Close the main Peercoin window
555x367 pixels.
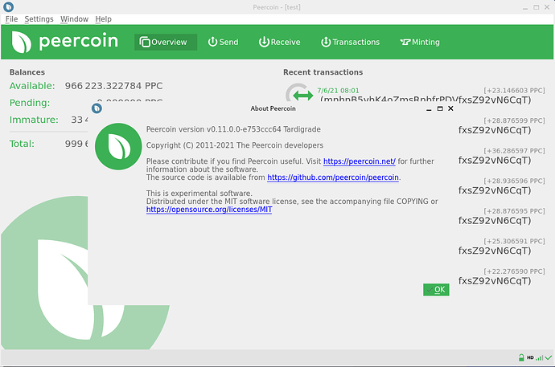pos(547,7)
